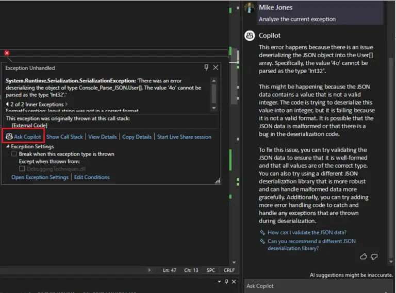Click horizontal scroll right arrow in editor
Viewport: 396px width, 293px height.
(x=150, y=270)
